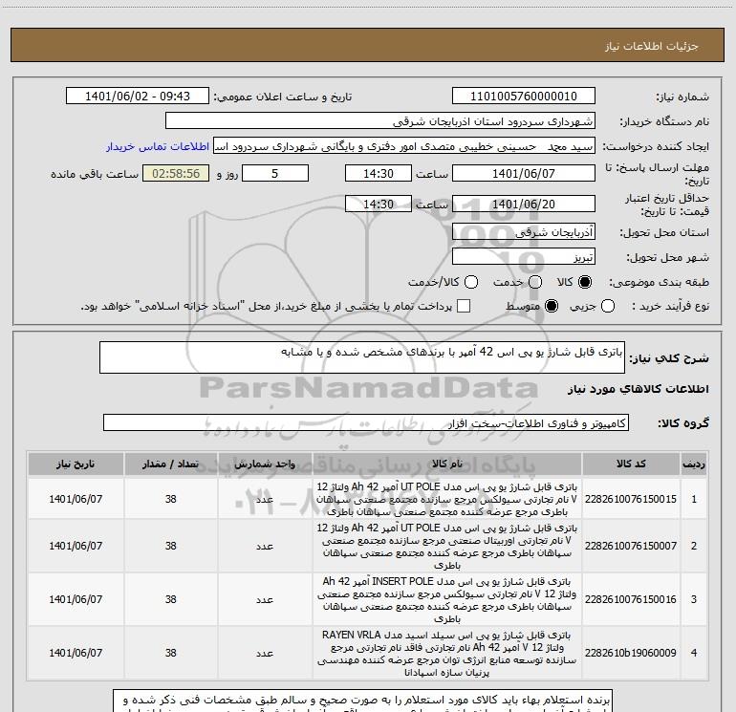Select product code 2282610076150015
Viewport: 736px width, 712px height.
click(x=631, y=499)
